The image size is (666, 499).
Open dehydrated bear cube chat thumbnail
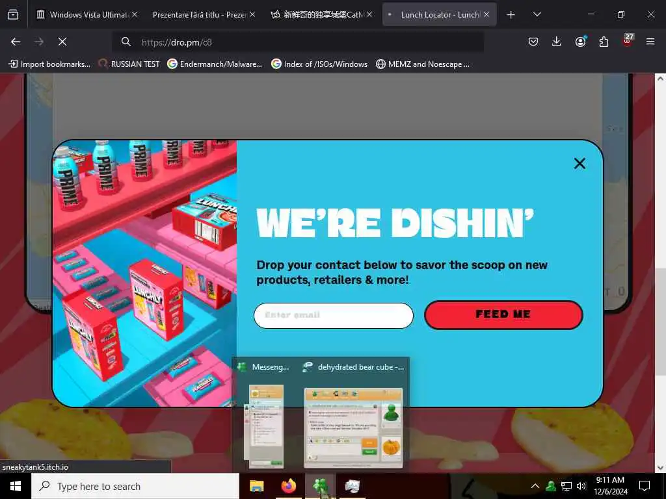point(353,428)
